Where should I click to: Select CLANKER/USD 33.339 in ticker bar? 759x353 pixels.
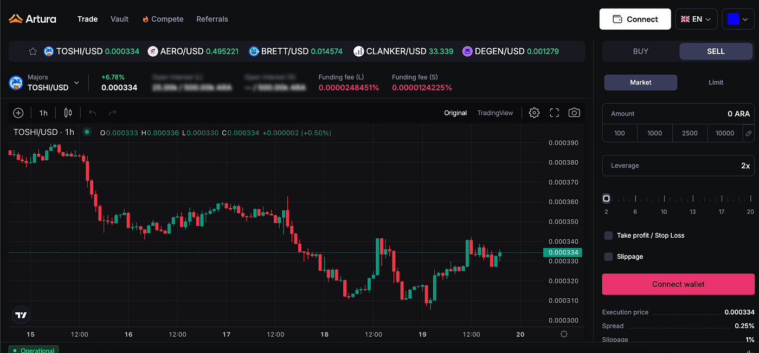click(403, 51)
